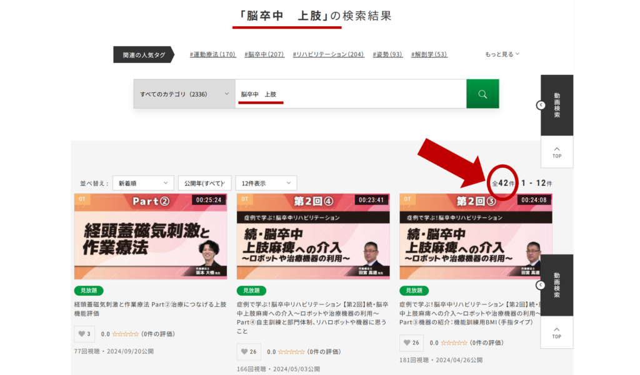Rate Part② video using star rating
640x375 pixels.
click(125, 334)
